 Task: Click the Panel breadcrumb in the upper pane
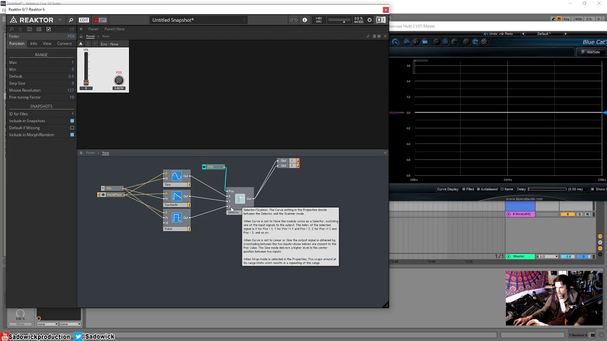point(90,36)
